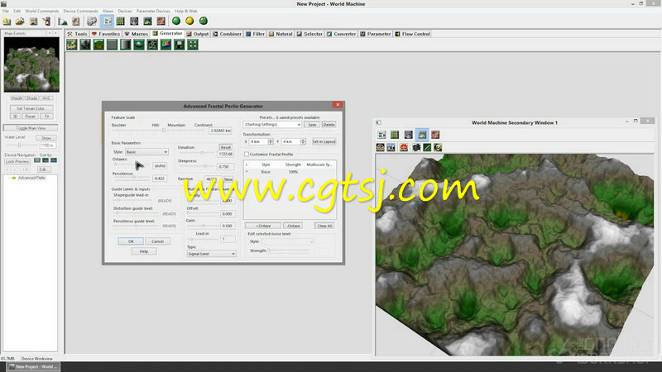Switch to Device Workview toolbar icon

click(x=108, y=21)
